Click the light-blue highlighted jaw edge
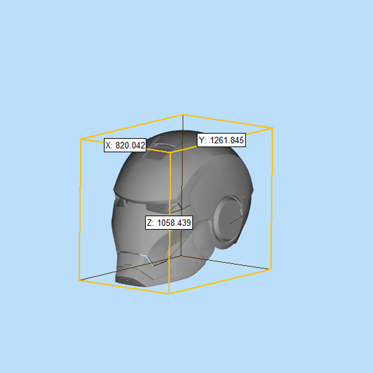 145,258
